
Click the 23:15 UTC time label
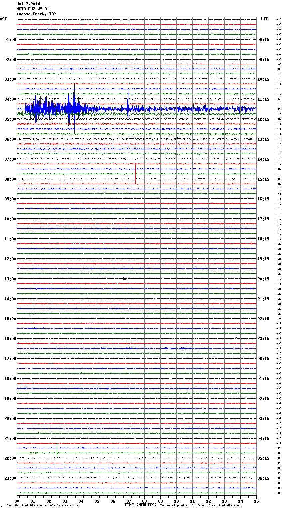[263, 339]
